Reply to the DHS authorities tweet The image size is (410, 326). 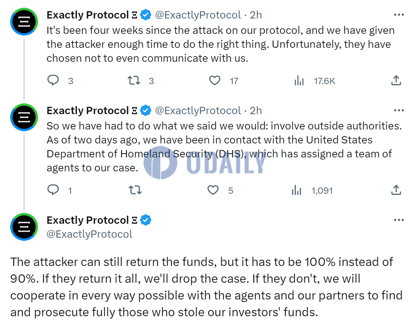53,190
